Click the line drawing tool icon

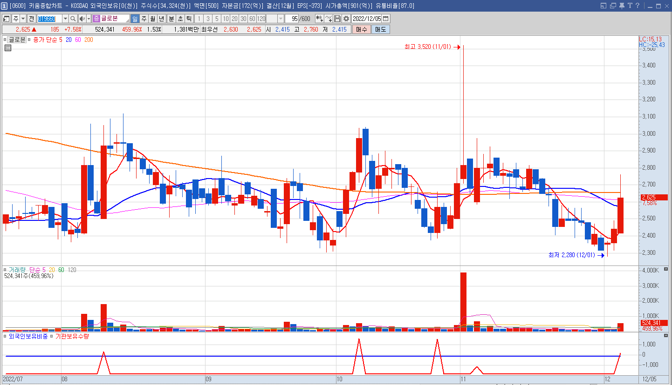(329, 19)
